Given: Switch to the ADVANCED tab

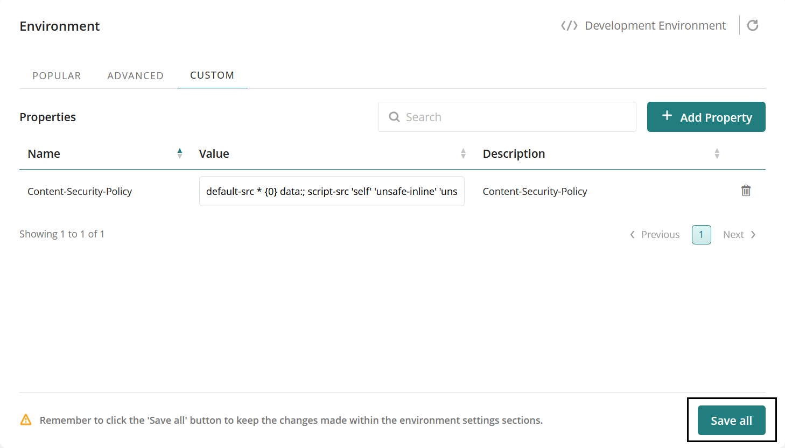Looking at the screenshot, I should [x=135, y=76].
